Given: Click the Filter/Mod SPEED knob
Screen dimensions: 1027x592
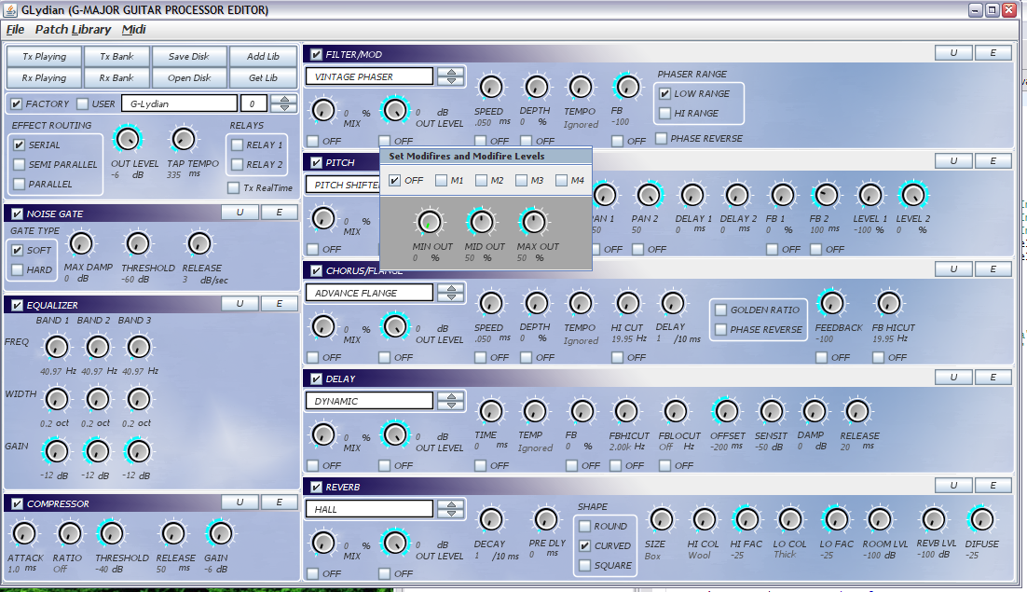Looking at the screenshot, I should click(x=490, y=87).
